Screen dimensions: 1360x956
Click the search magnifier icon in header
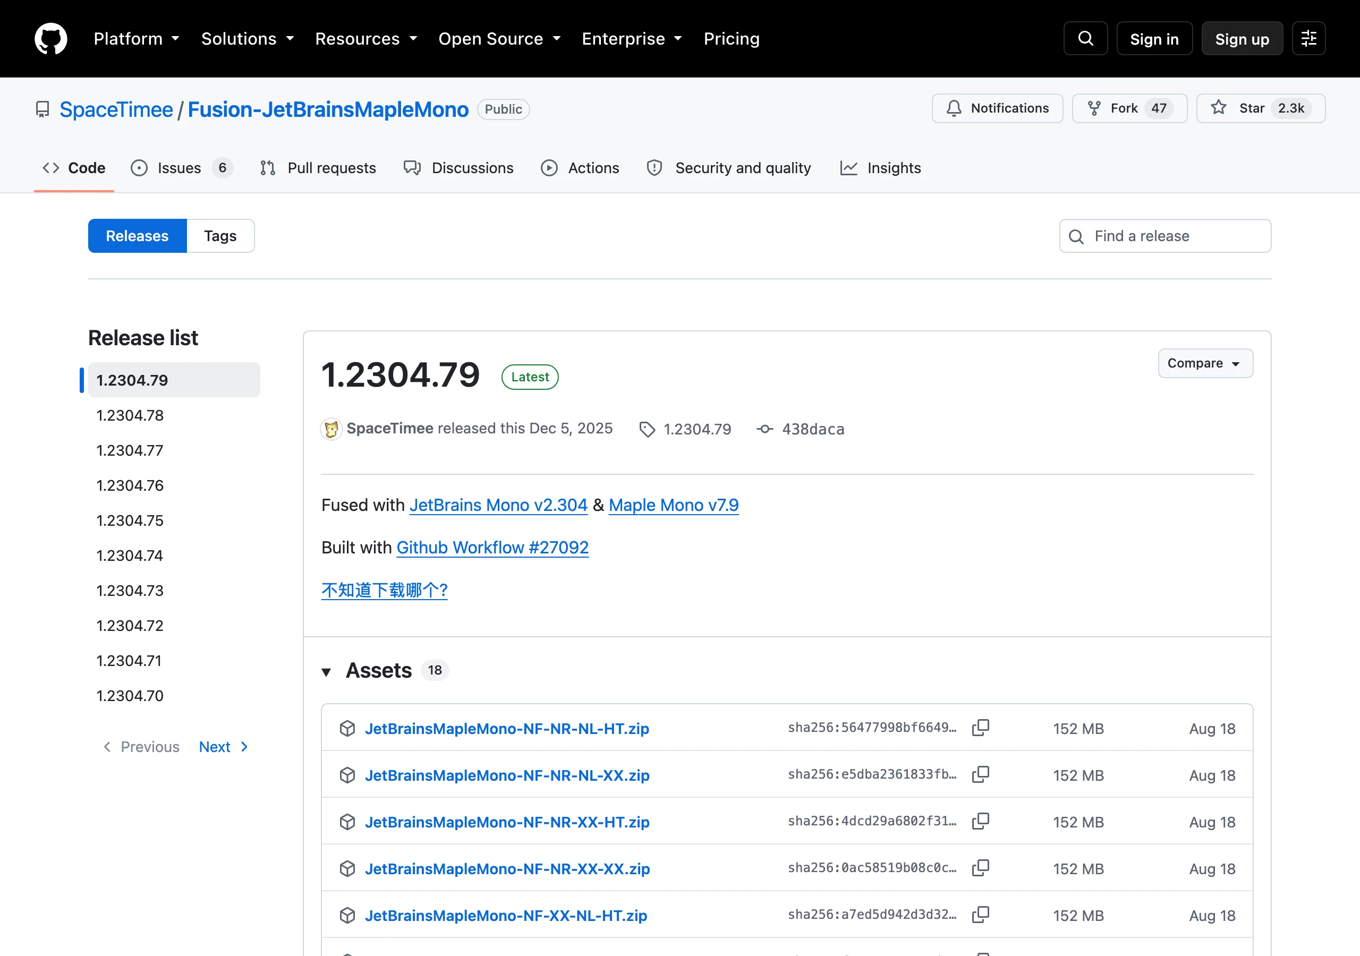coord(1085,38)
